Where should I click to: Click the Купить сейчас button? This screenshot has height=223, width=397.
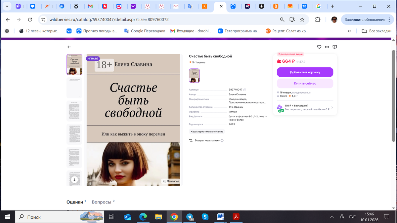point(305,83)
